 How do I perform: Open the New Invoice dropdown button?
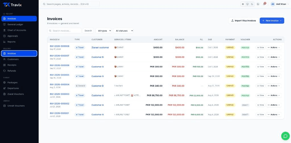pyautogui.click(x=272, y=21)
